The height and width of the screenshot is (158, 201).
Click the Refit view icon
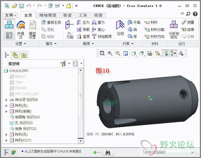click(102, 53)
